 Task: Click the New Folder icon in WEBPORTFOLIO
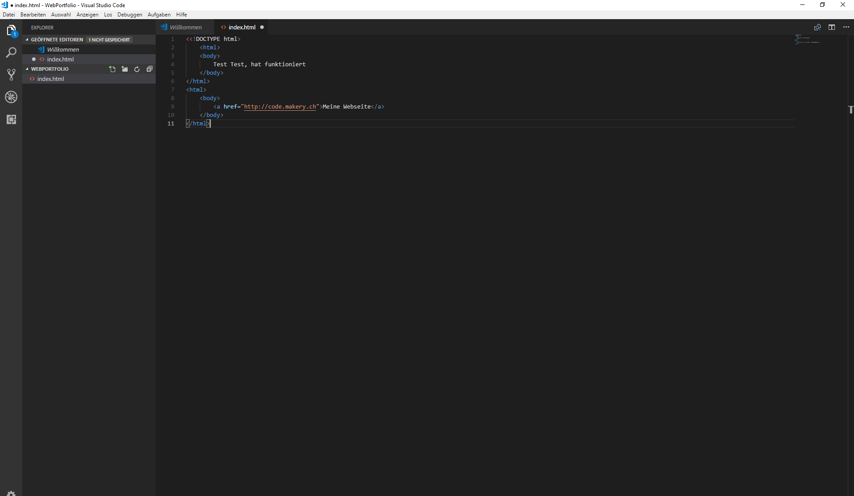pos(125,69)
